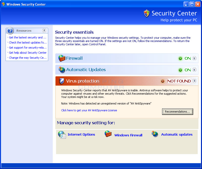Click the green Firewall status light

pyautogui.click(x=180, y=58)
